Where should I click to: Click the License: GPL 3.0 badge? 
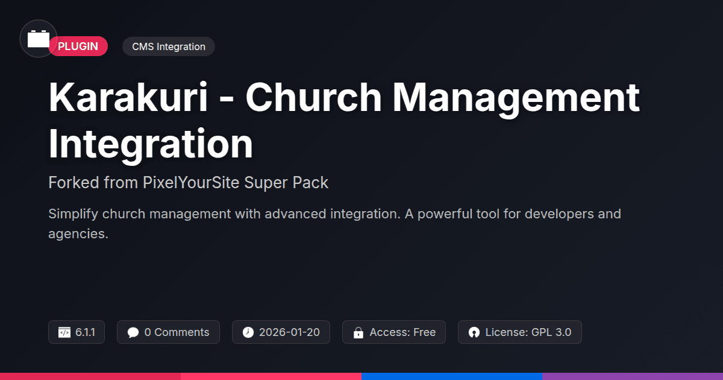pyautogui.click(x=519, y=332)
